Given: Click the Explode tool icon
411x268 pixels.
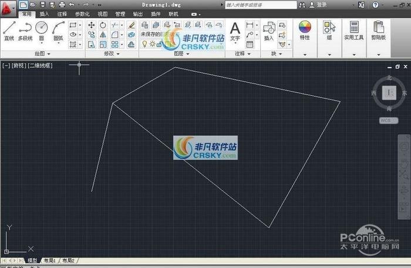Looking at the screenshot, I should (x=132, y=35).
